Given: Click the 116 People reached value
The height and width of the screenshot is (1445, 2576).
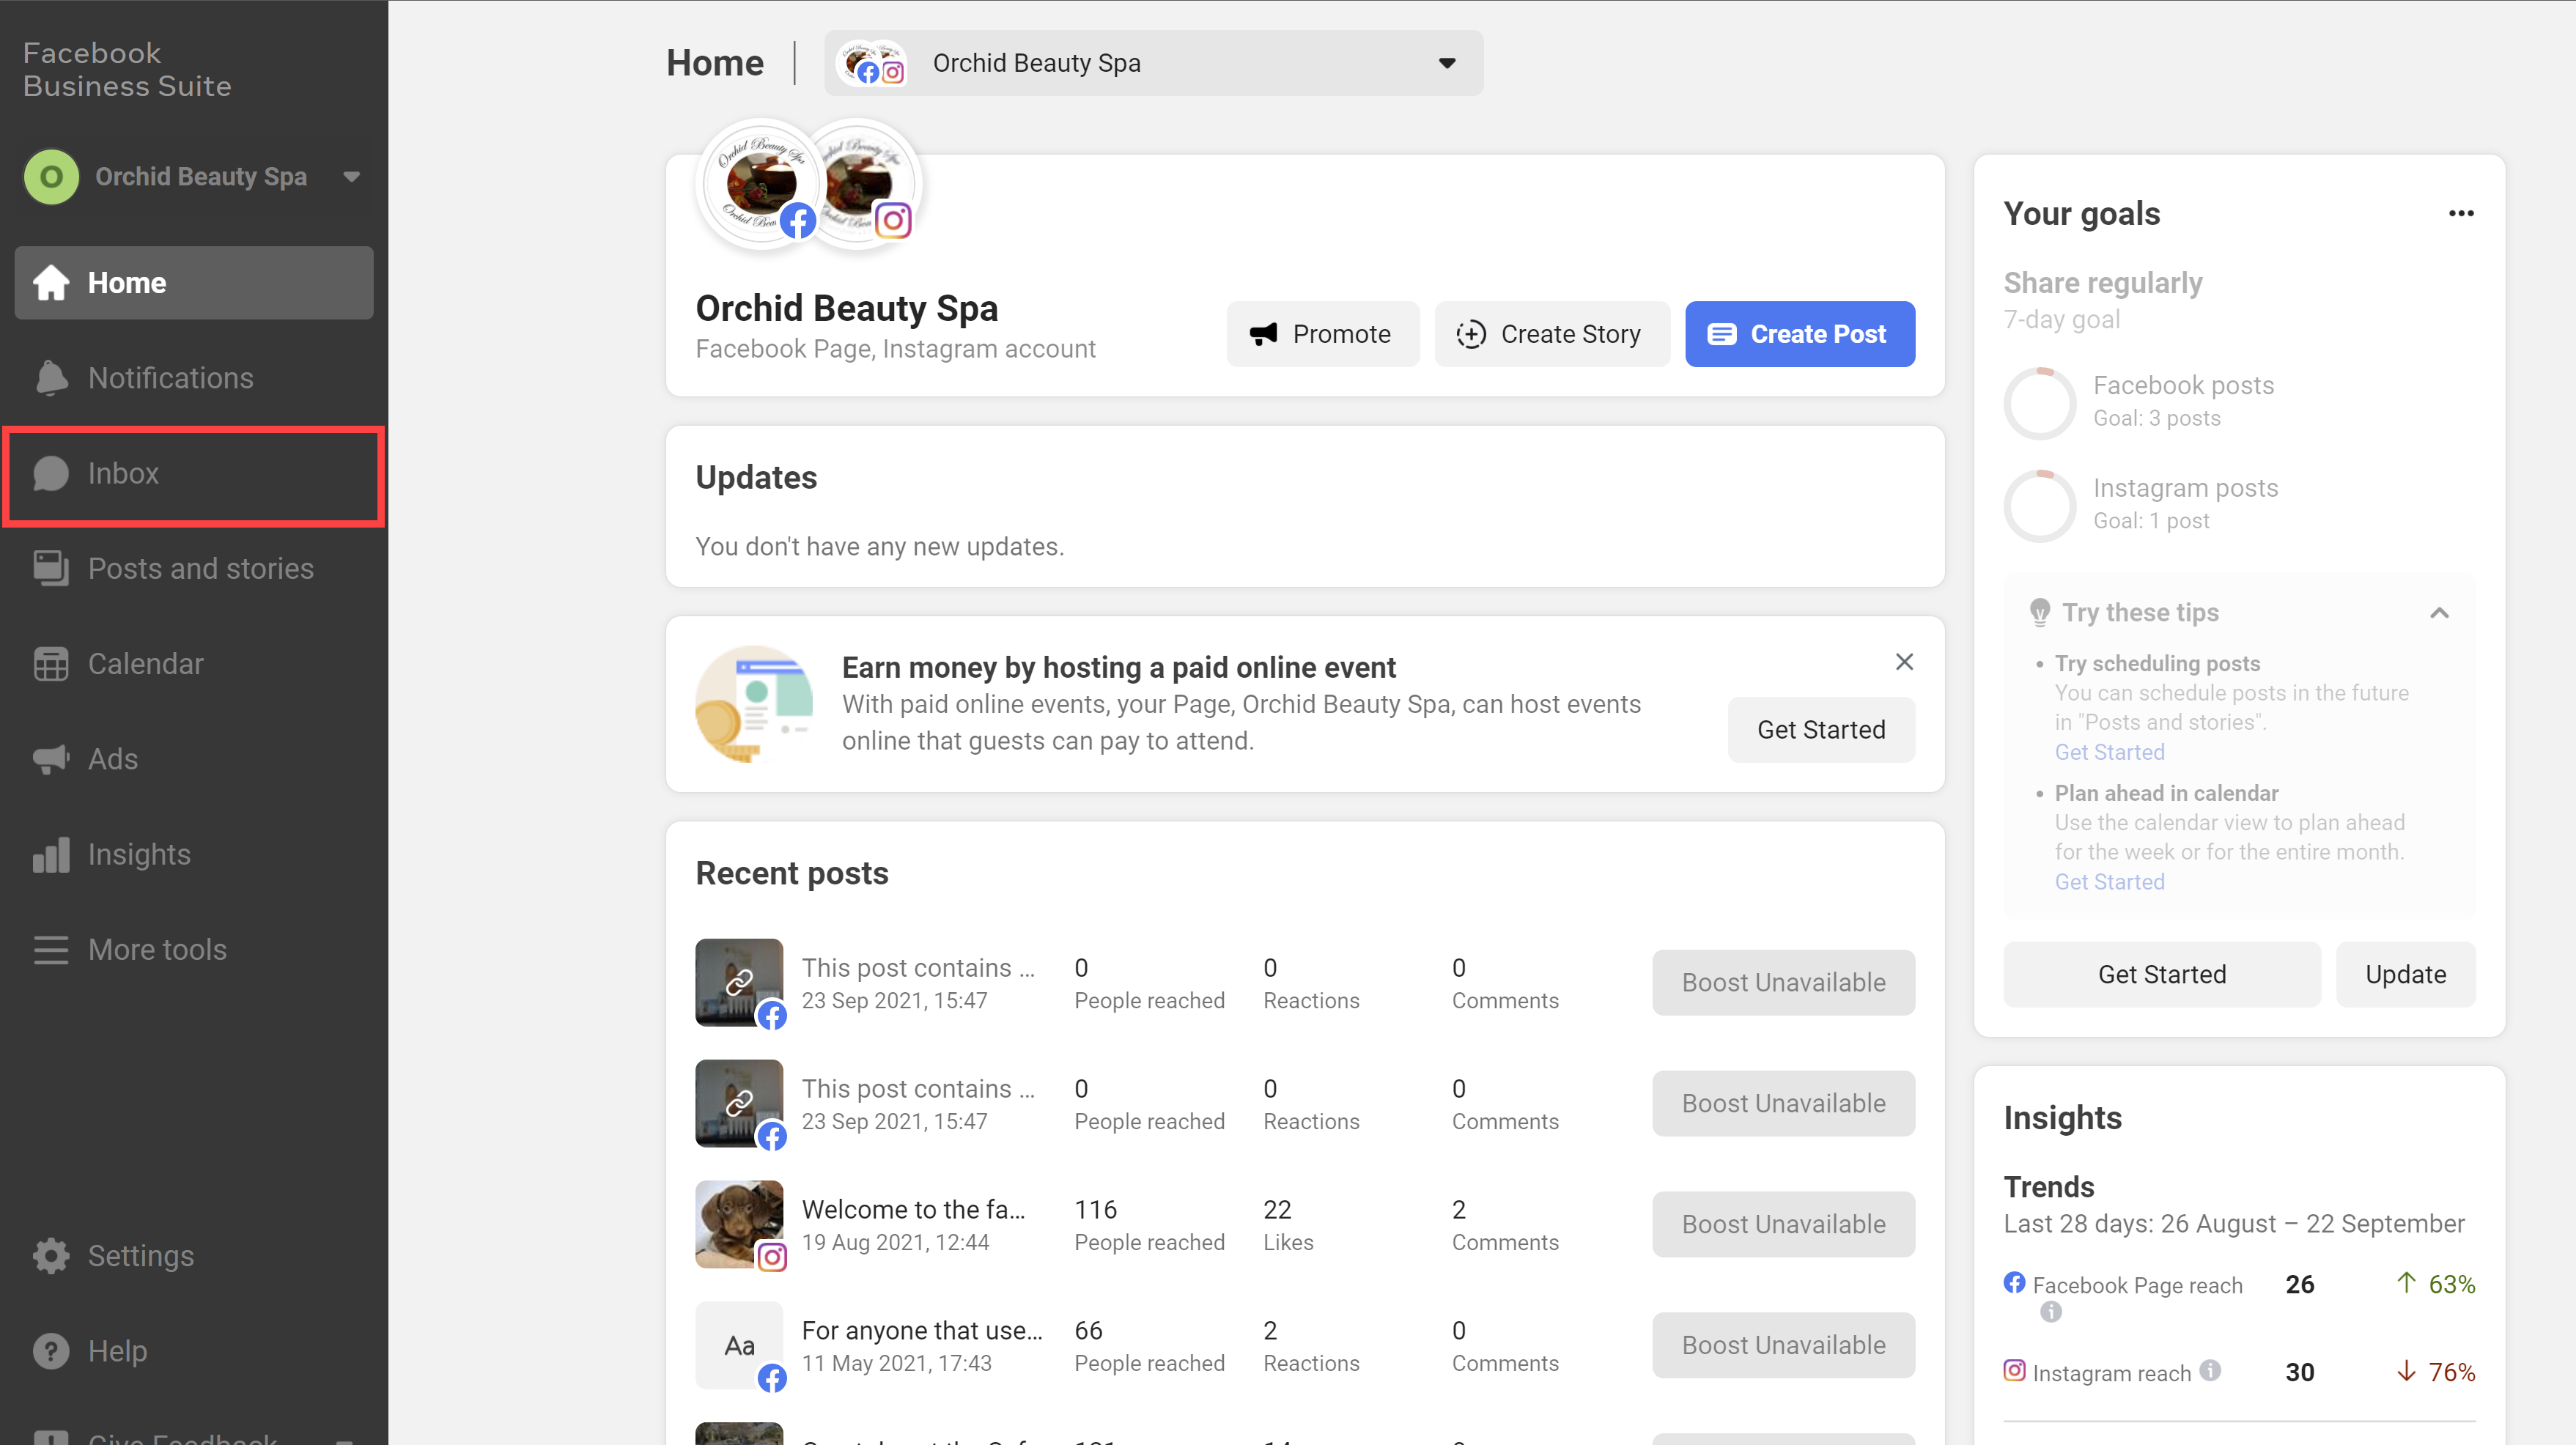Looking at the screenshot, I should point(1095,1209).
